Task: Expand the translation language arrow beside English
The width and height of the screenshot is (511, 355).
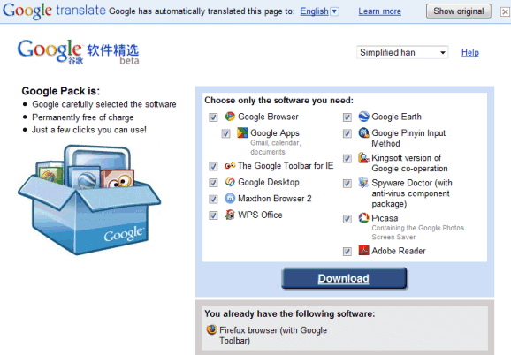Action: (x=334, y=11)
